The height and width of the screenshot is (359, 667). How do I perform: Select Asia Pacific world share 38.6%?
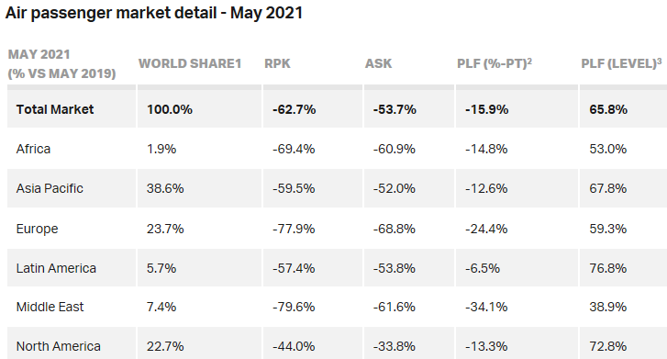(x=165, y=188)
